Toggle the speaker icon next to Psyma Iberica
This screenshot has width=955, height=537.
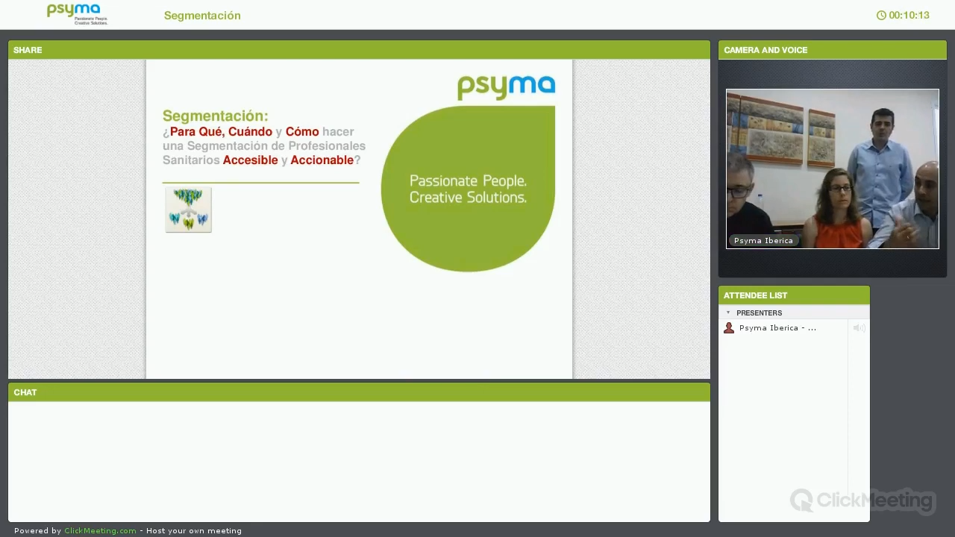click(x=859, y=328)
